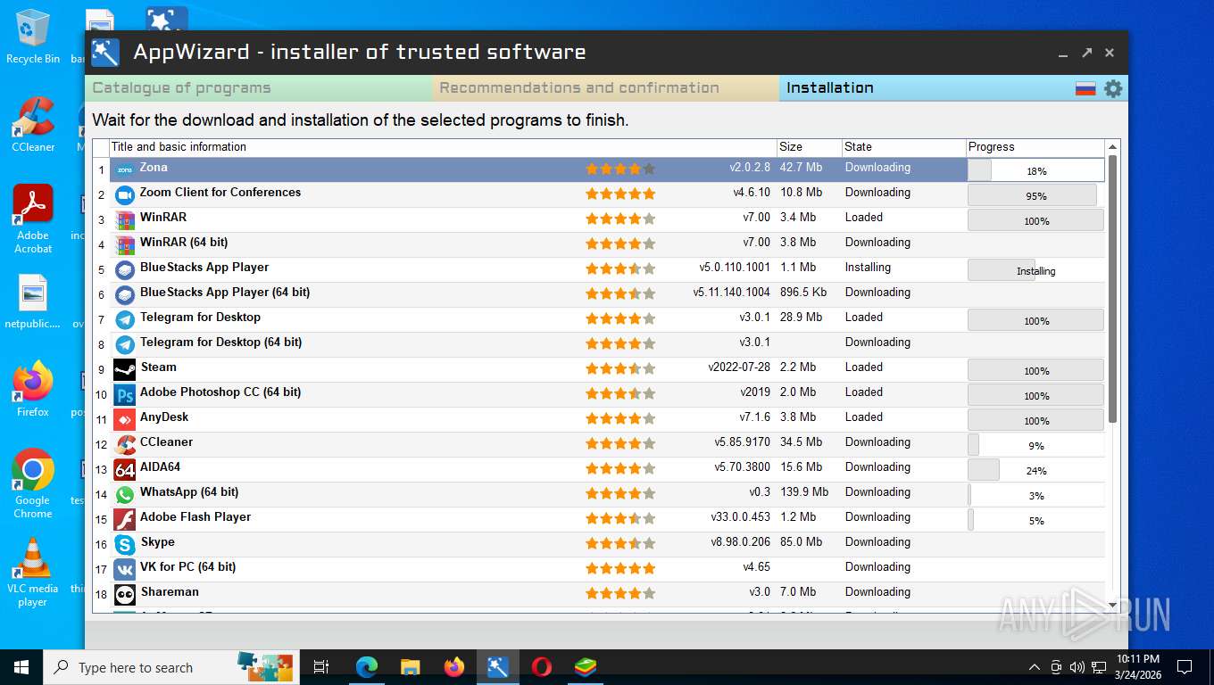Click the WhatsApp (64 bit) icon
Screen dimensions: 1214x685
click(124, 494)
